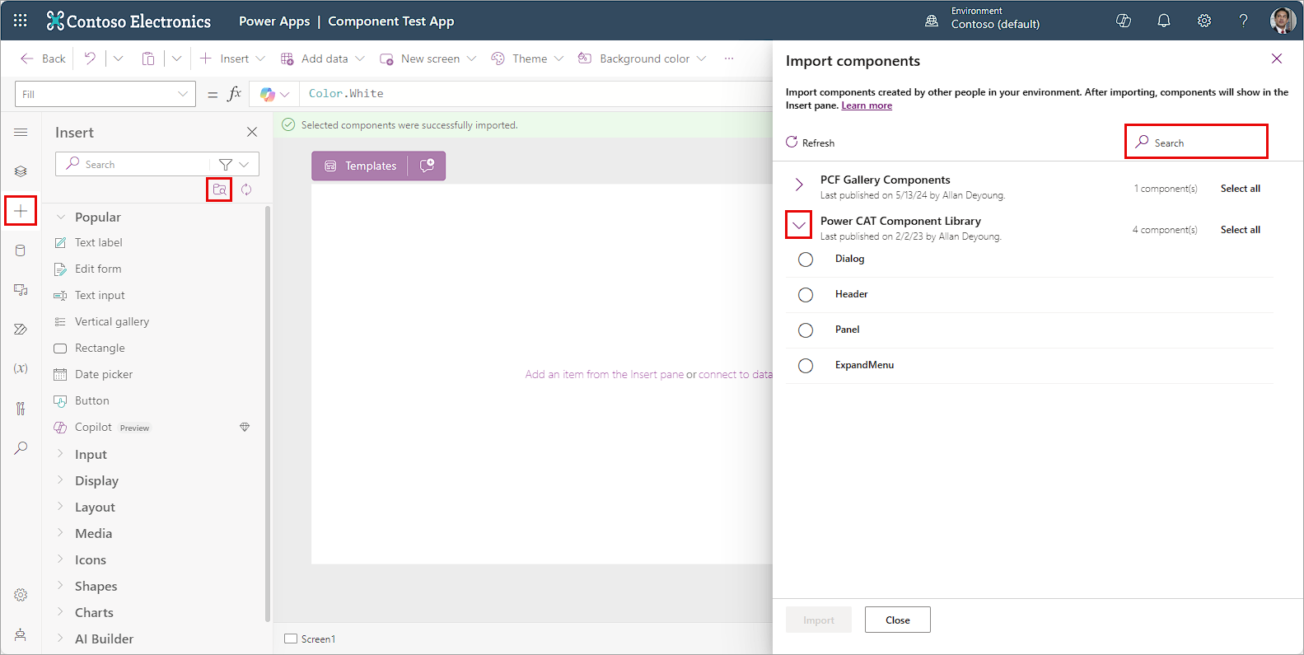Click the Copilot premium diamond icon
The image size is (1304, 655).
click(245, 427)
